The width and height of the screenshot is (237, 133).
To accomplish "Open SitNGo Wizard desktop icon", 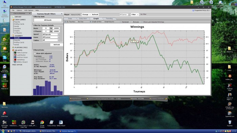I will [61, 122].
